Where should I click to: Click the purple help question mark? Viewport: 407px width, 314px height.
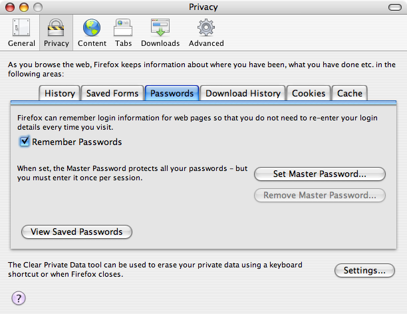(19, 298)
